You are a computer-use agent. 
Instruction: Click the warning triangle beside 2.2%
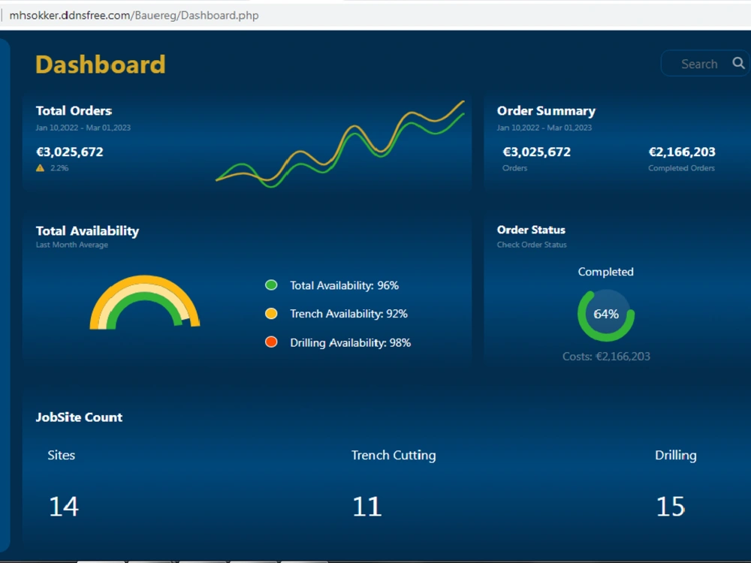click(39, 167)
